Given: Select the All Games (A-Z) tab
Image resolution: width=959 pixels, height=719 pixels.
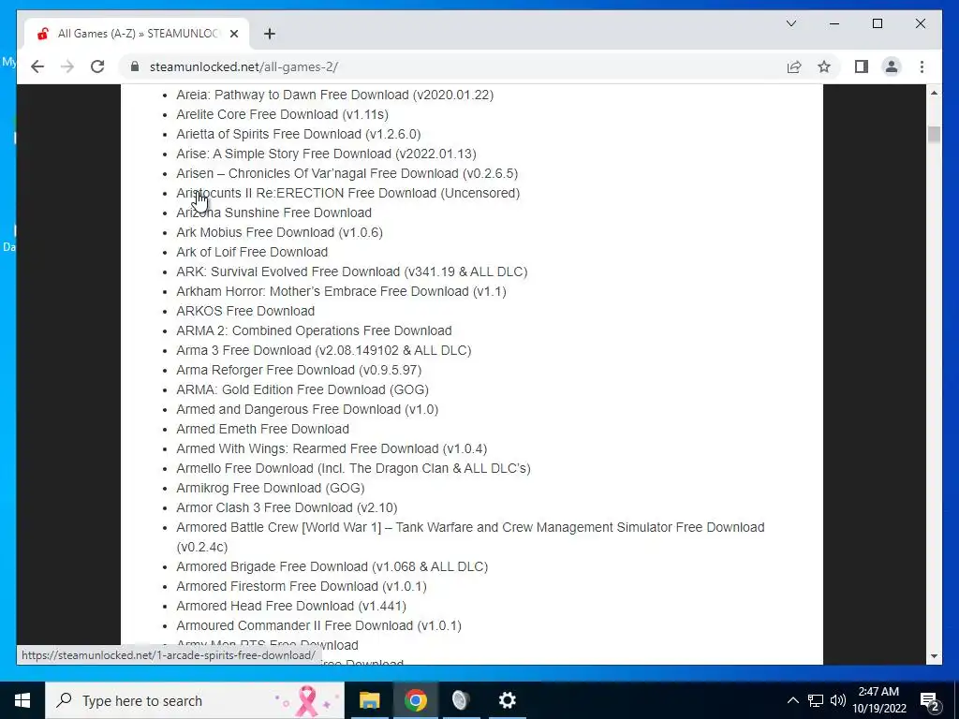Looking at the screenshot, I should [x=139, y=34].
